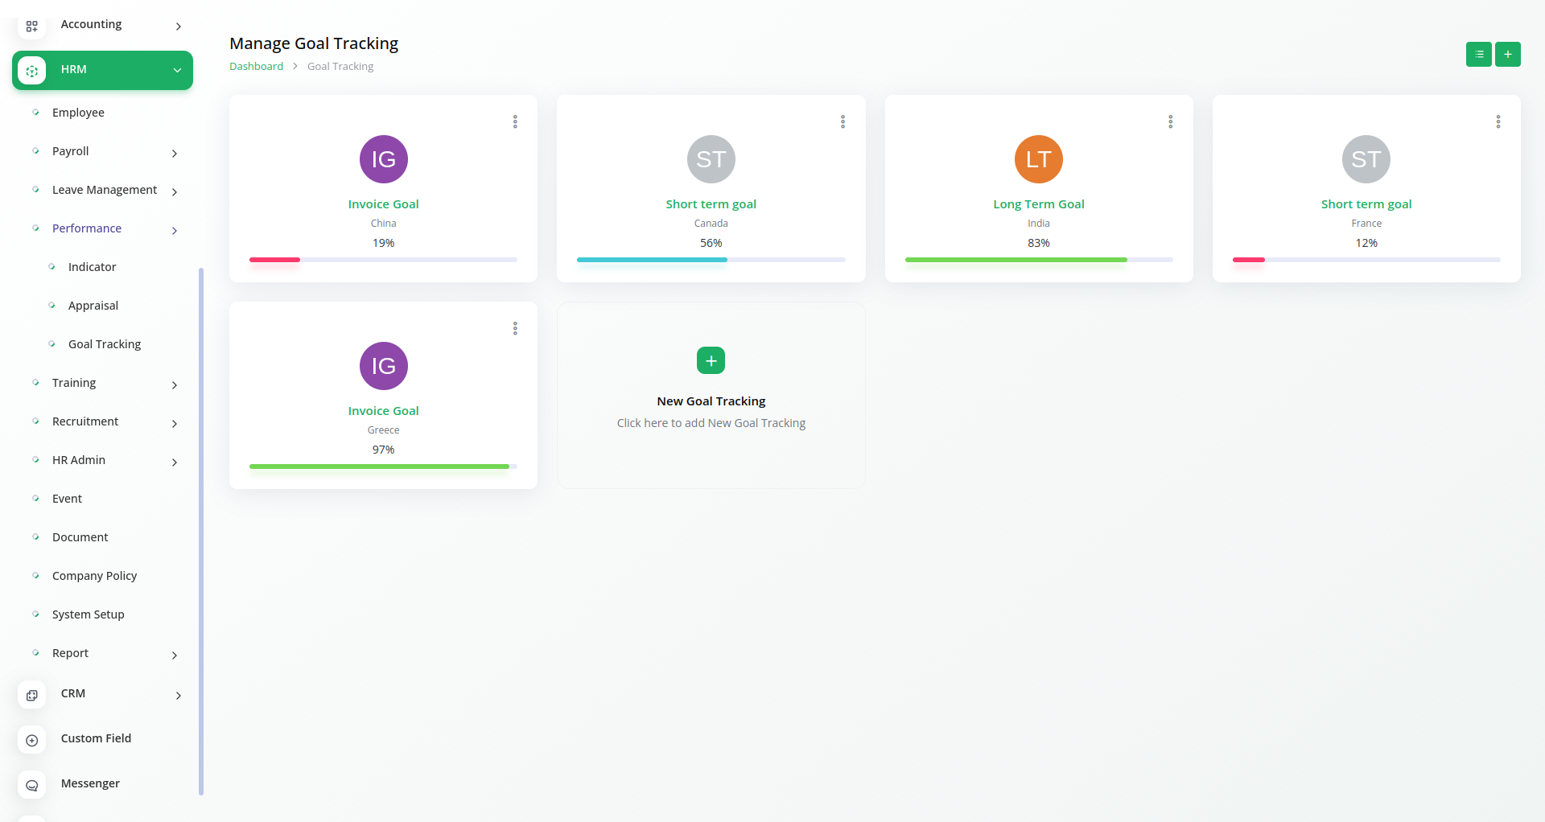
Task: Open three-dot menu on Long Term Goal card
Action: [x=1170, y=121]
